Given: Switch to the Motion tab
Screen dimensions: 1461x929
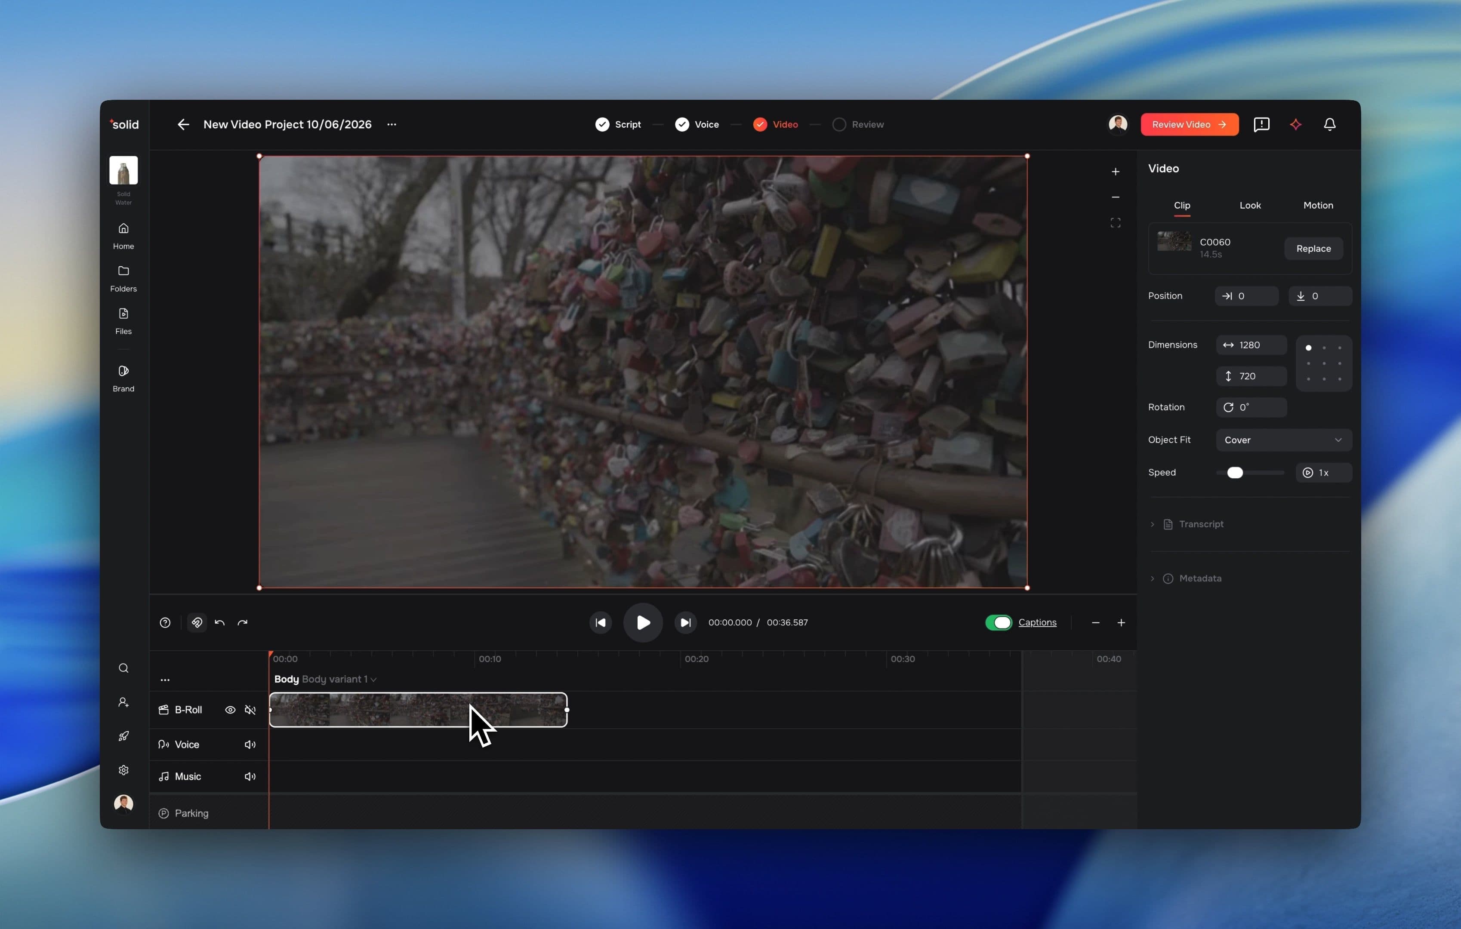Looking at the screenshot, I should (1319, 206).
